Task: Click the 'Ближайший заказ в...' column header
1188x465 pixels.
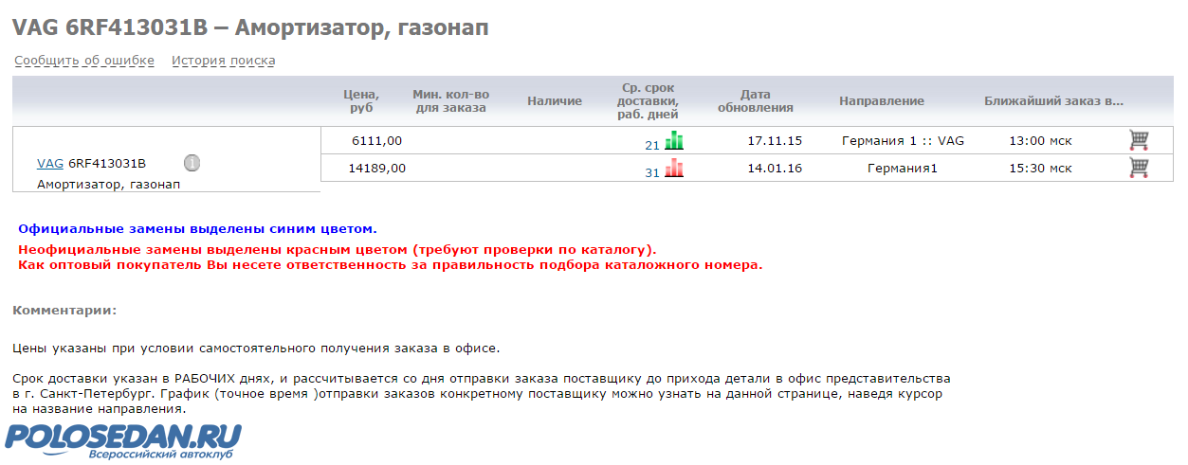Action: pos(1053,100)
